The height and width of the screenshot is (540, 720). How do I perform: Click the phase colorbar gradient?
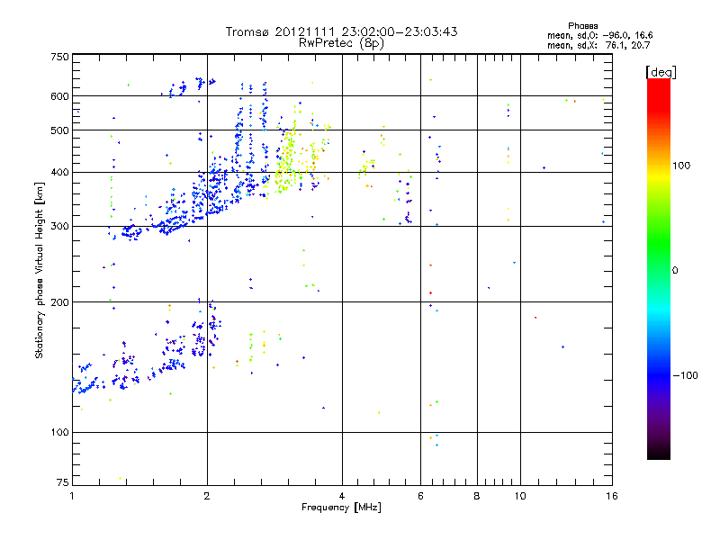click(659, 268)
